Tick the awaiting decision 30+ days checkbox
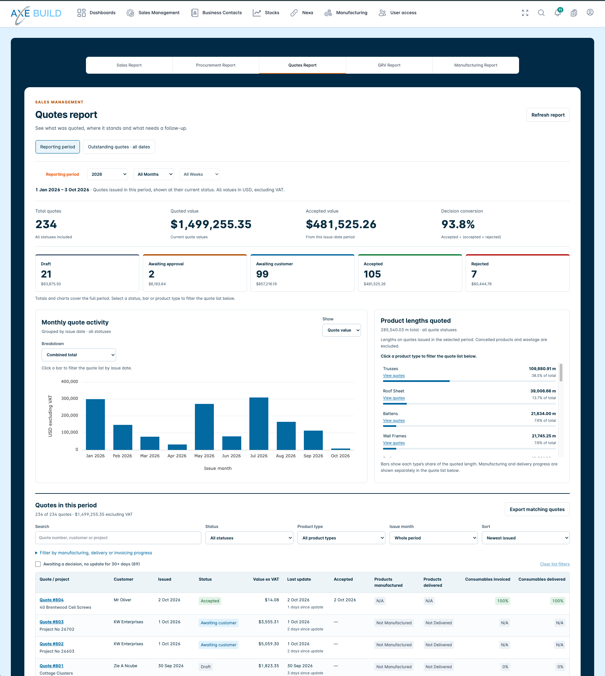 click(x=38, y=564)
